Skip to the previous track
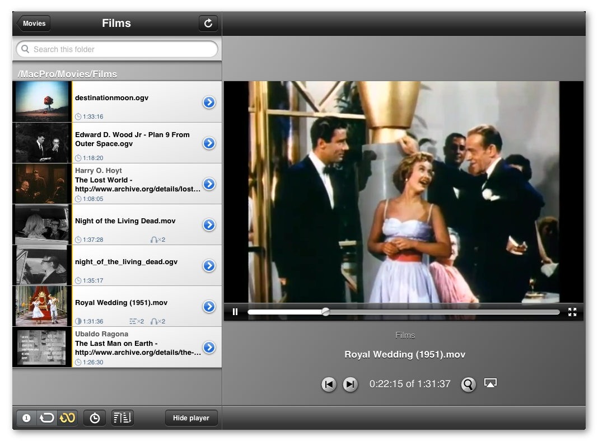The height and width of the screenshot is (441, 598). pos(329,384)
